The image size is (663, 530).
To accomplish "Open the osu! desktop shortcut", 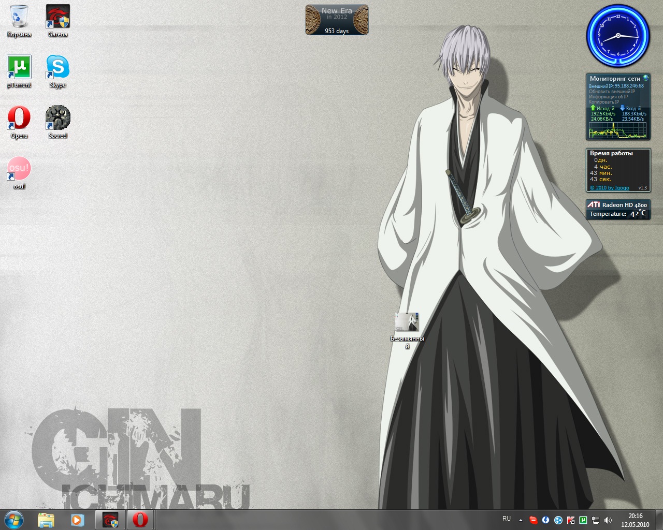I will [x=19, y=169].
